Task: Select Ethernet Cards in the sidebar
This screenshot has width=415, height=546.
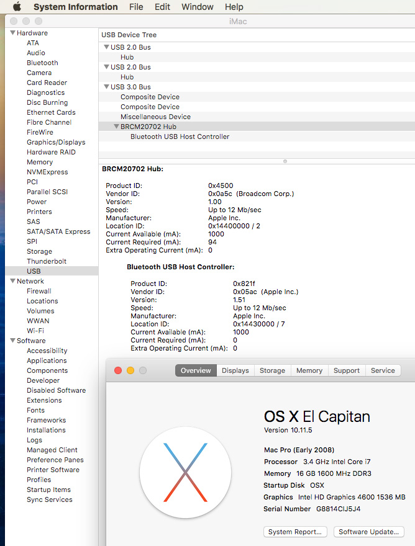Action: pyautogui.click(x=51, y=112)
